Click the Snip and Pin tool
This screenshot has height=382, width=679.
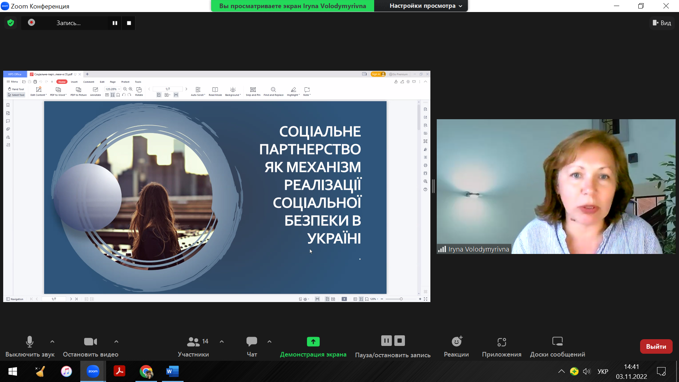253,92
